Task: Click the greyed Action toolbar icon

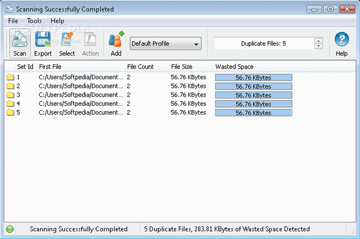Action: click(90, 44)
